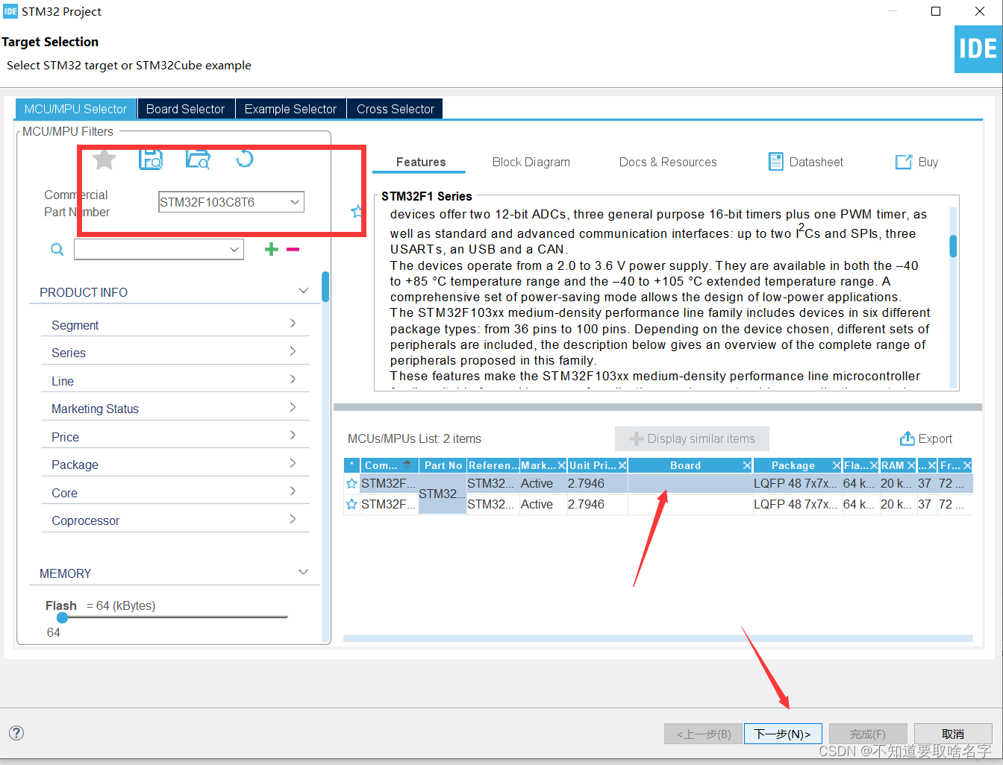Close the Flash column with its X
Image resolution: width=1003 pixels, height=765 pixels.
[x=873, y=465]
